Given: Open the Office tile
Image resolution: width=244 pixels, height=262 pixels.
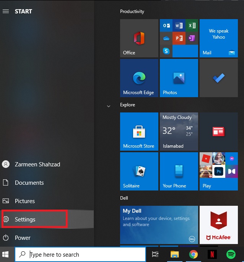Looking at the screenshot, I should [x=139, y=38].
